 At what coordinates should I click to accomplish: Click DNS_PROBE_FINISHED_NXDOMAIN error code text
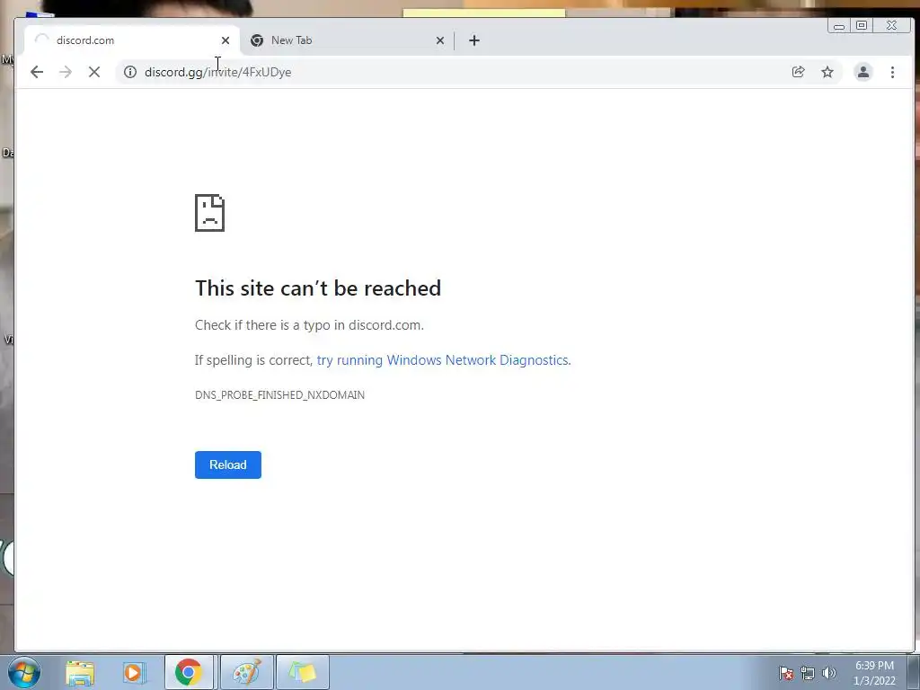[x=280, y=395]
